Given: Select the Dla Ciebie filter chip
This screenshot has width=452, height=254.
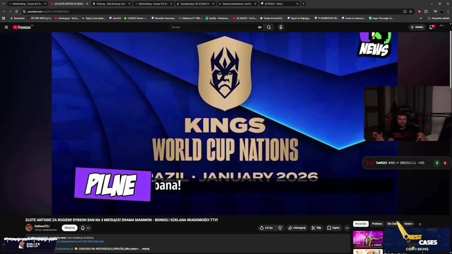Looking at the screenshot, I should 393,224.
